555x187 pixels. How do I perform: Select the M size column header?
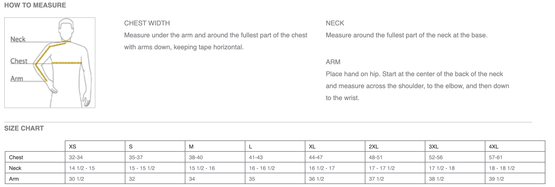click(191, 146)
